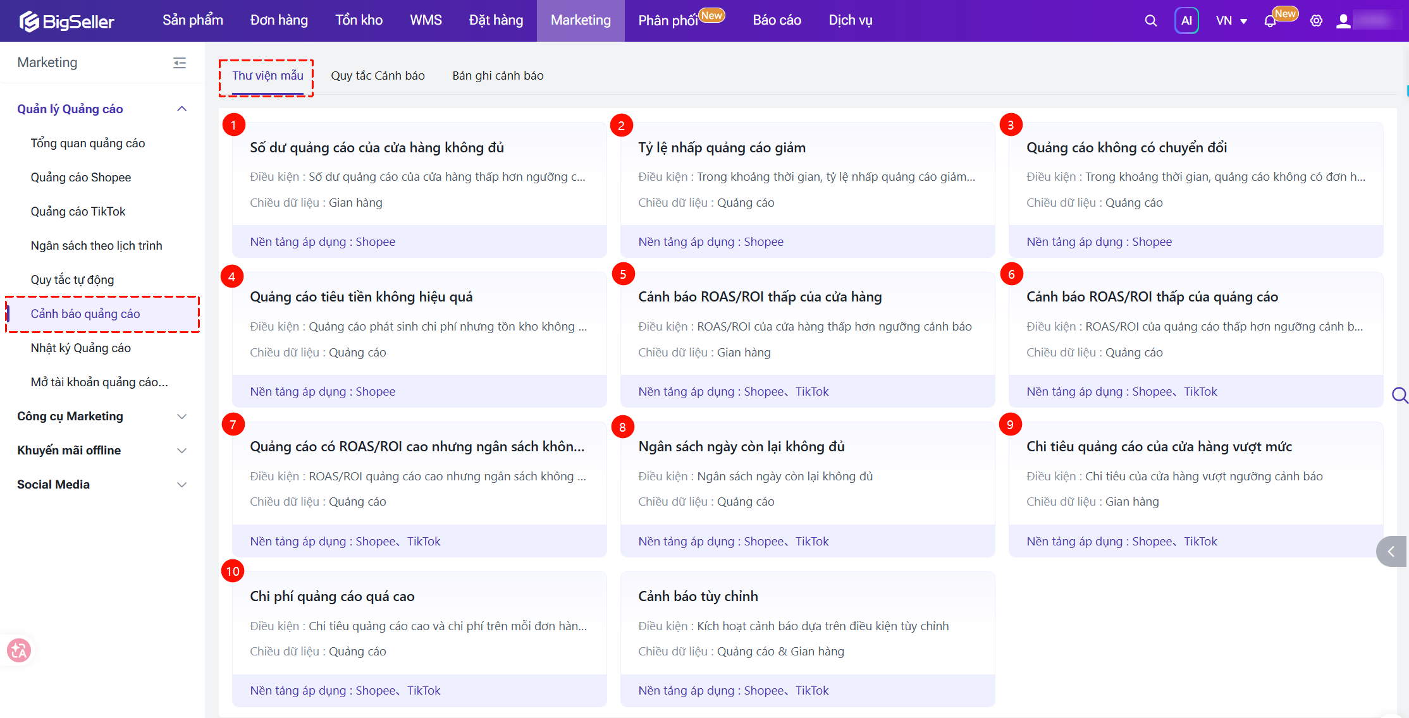Select template Cảnh báo ROAS/ROI thấp của cửa hàng
Image resolution: width=1409 pixels, height=718 pixels.
(808, 339)
